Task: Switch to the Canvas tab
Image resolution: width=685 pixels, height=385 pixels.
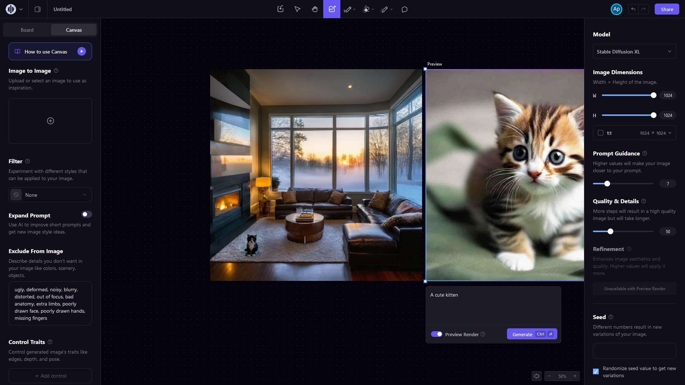Action: click(x=74, y=30)
